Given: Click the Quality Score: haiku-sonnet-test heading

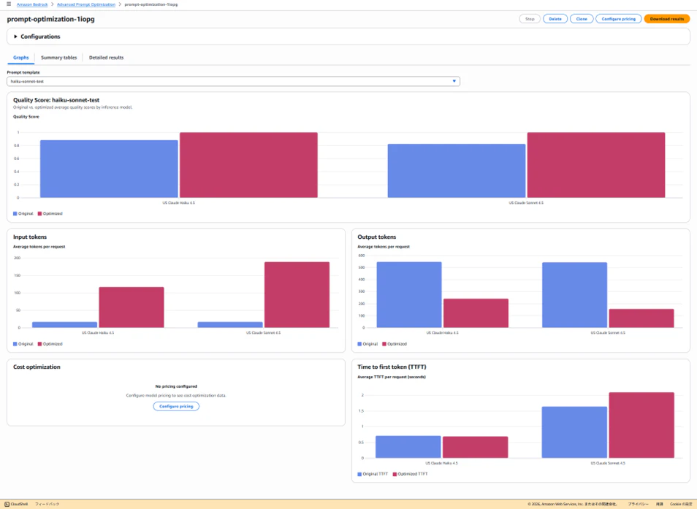Looking at the screenshot, I should [x=56, y=100].
